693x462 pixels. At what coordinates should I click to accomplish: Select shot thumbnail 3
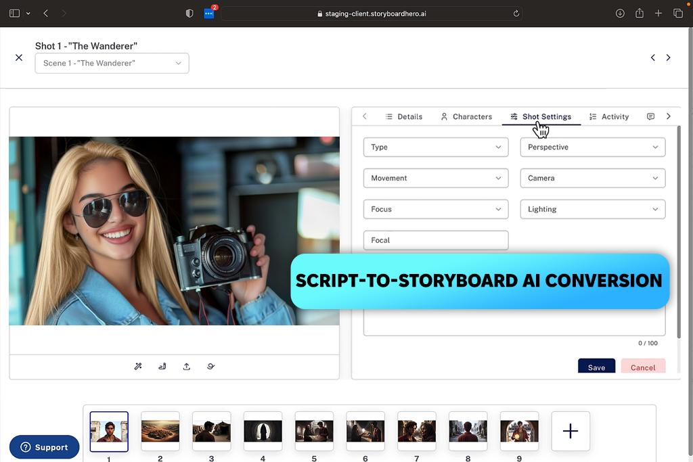click(212, 432)
